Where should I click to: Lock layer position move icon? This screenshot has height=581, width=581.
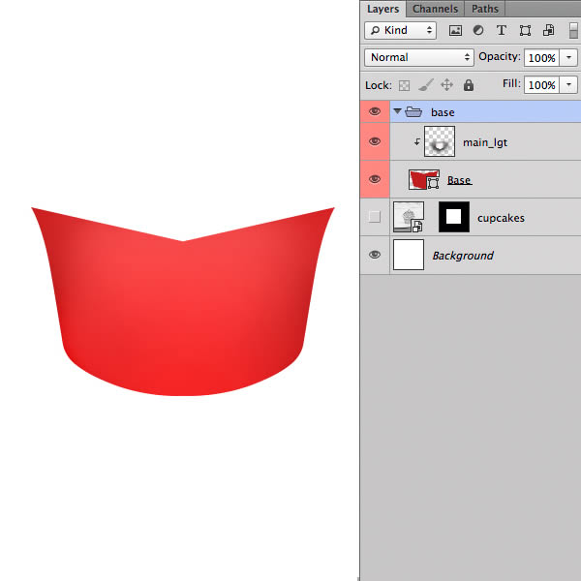[x=447, y=85]
